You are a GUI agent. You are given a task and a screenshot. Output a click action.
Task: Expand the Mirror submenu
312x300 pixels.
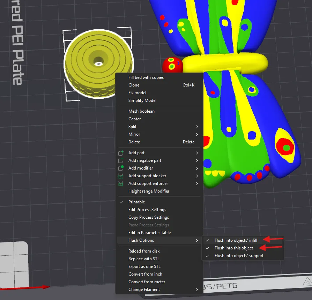134,134
